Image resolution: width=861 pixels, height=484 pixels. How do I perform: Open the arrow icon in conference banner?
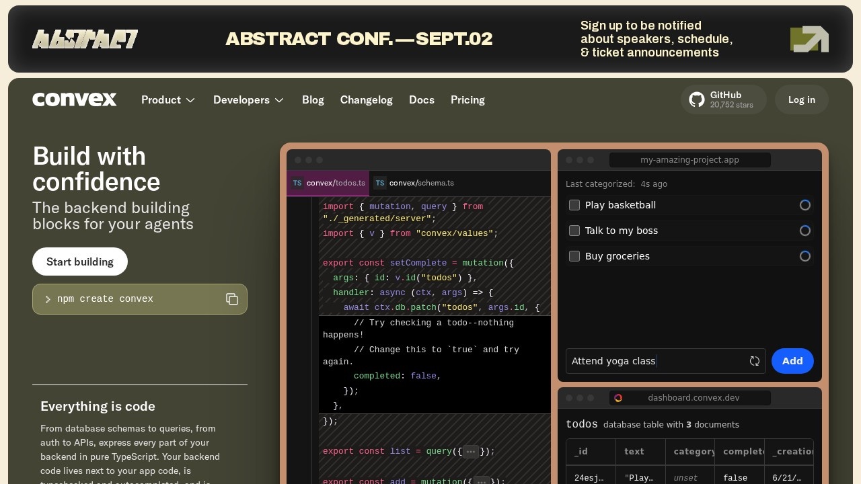(809, 39)
